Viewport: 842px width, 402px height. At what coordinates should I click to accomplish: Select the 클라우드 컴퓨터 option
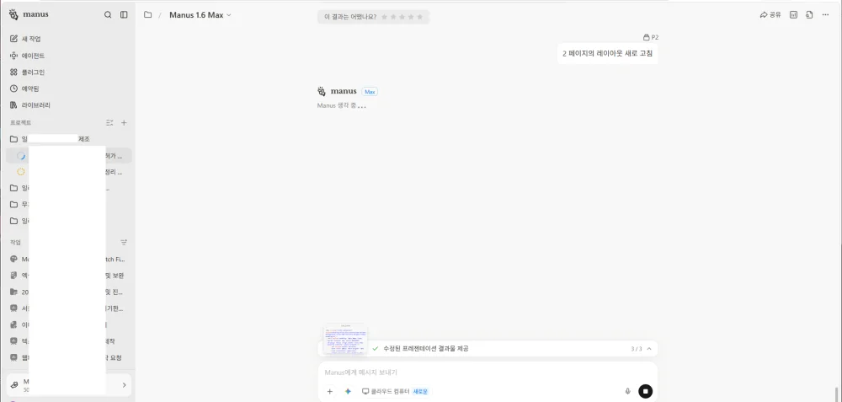point(395,391)
